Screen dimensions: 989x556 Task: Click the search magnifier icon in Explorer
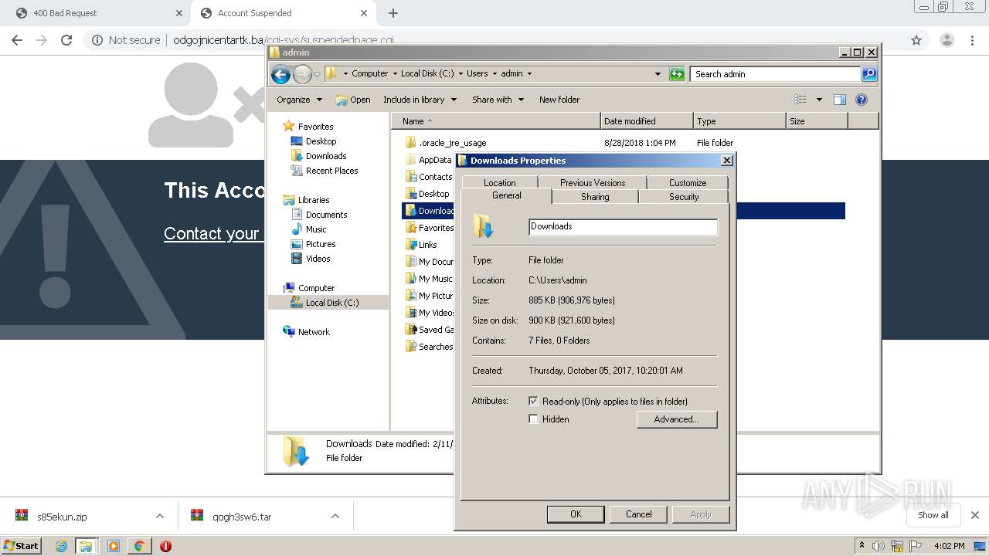[869, 74]
